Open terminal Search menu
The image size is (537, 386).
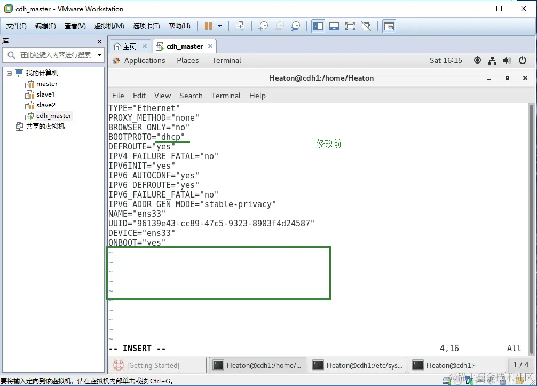[x=191, y=96]
